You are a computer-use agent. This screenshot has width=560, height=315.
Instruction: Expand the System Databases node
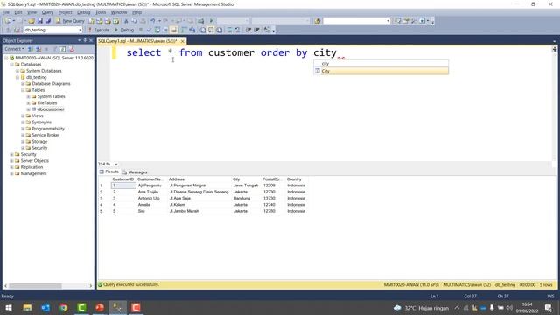click(17, 71)
